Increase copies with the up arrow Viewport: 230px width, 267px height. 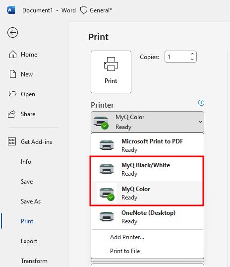pyautogui.click(x=192, y=54)
